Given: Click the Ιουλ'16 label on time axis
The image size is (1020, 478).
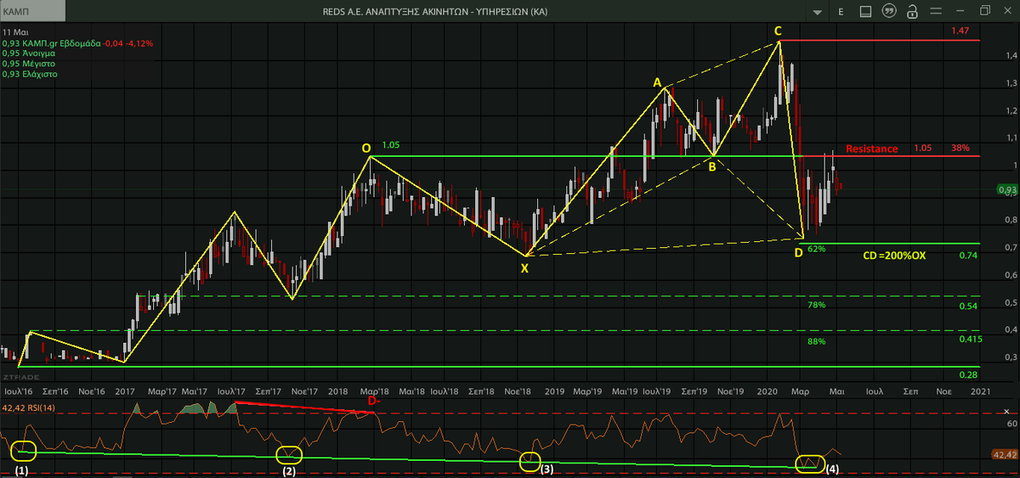Looking at the screenshot, I should pyautogui.click(x=18, y=391).
